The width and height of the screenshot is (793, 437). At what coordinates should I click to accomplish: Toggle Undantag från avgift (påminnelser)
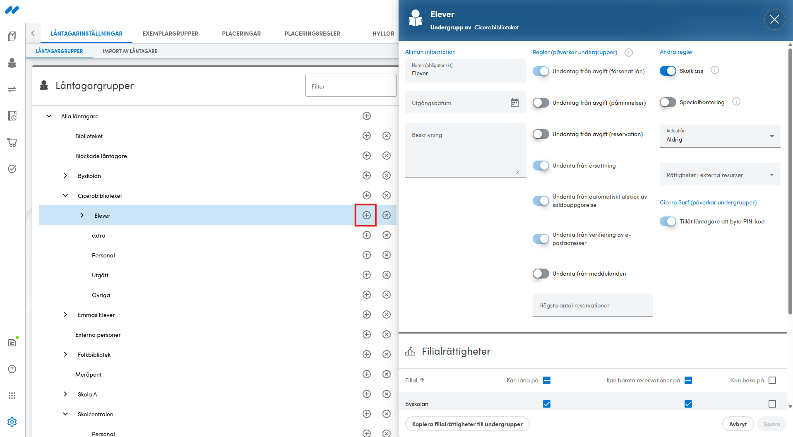(x=541, y=103)
